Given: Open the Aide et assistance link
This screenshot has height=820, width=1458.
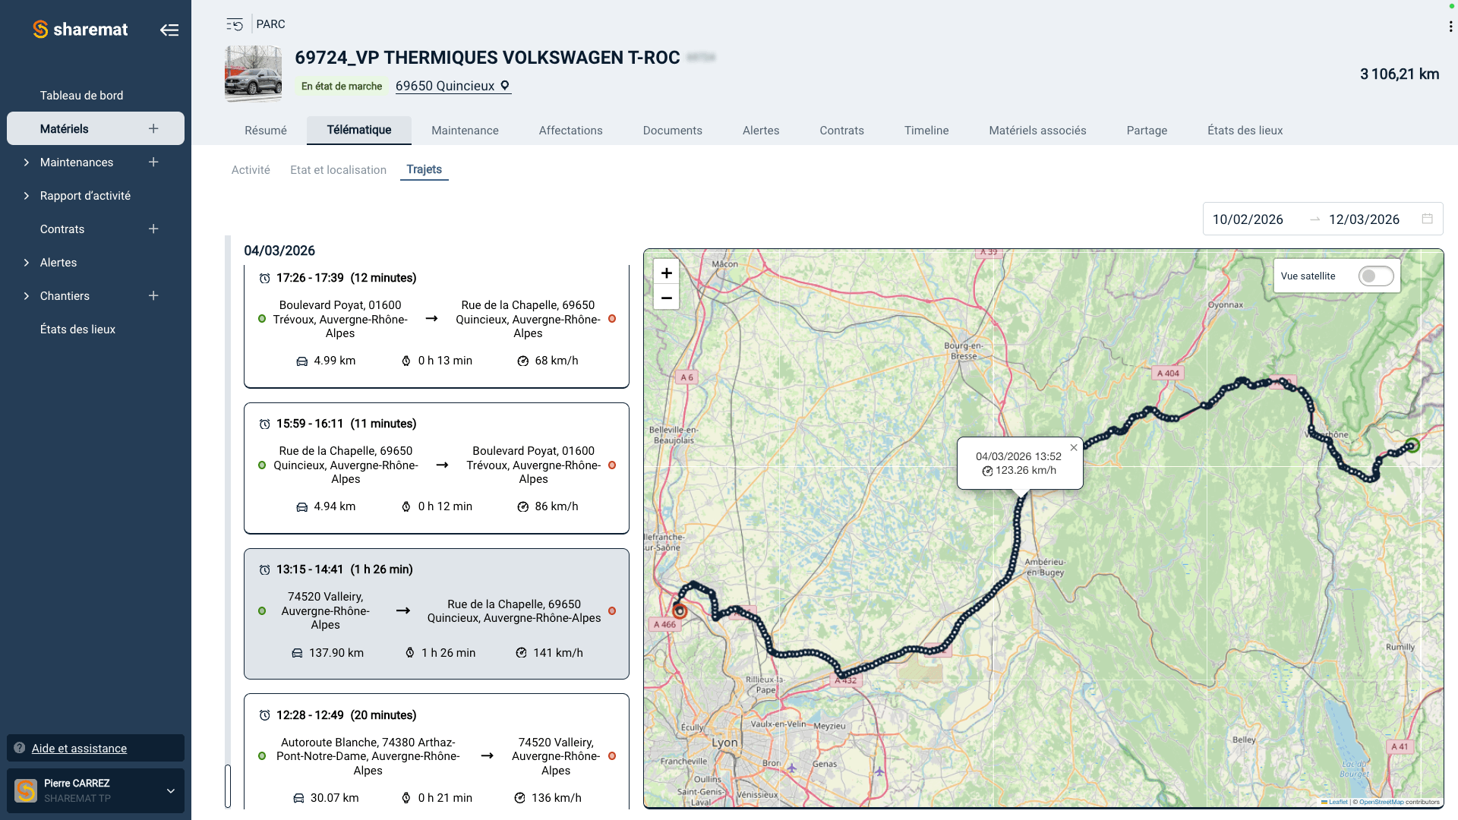Looking at the screenshot, I should tap(79, 748).
